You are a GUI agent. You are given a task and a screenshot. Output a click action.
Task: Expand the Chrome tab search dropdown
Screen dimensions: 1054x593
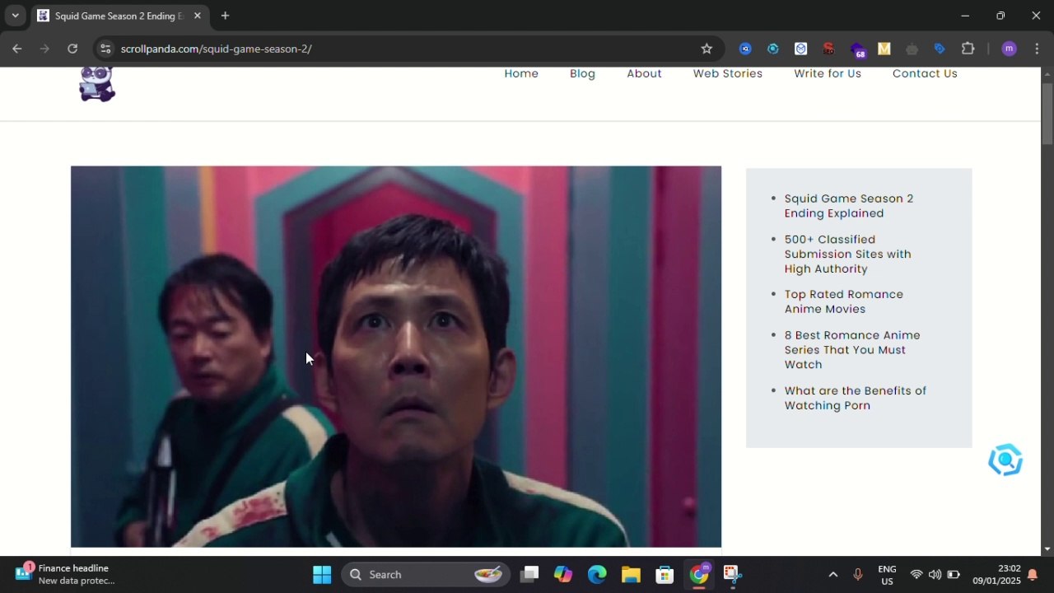pyautogui.click(x=15, y=16)
